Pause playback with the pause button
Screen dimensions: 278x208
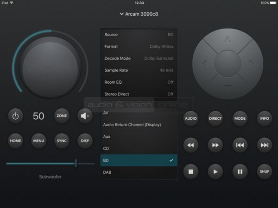coord(240,171)
